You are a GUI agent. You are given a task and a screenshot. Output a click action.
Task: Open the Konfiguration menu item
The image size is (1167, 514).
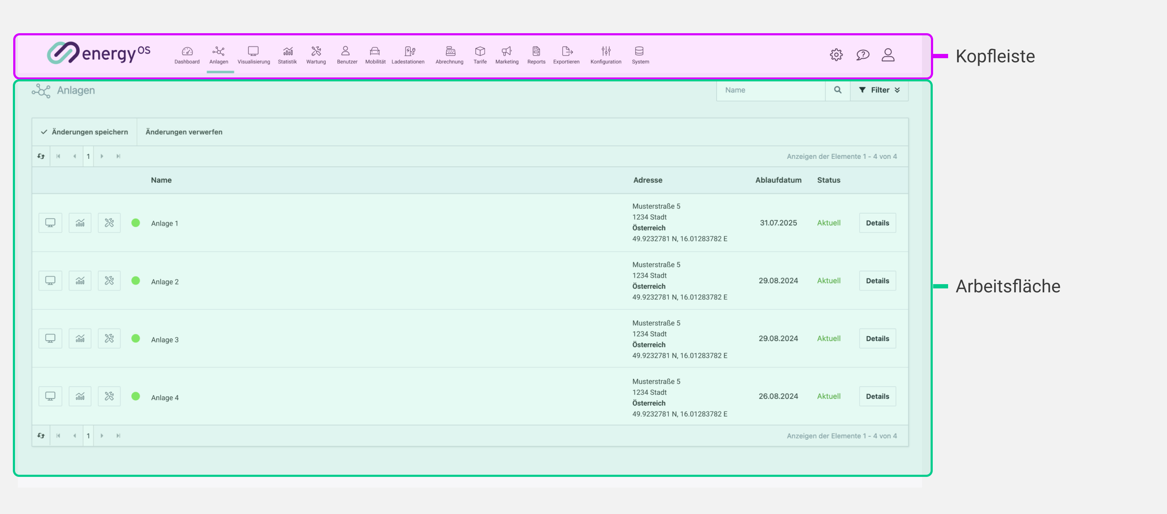coord(605,55)
